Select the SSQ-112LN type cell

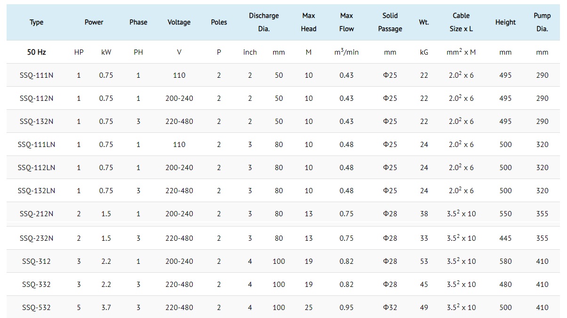(x=36, y=168)
